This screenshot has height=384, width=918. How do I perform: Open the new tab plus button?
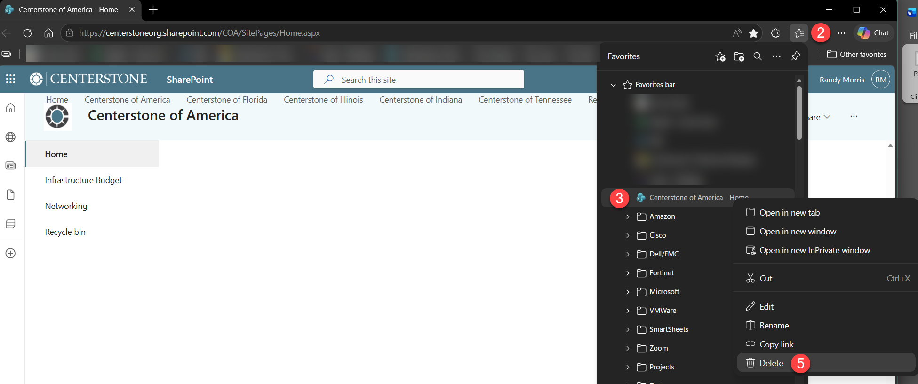153,9
